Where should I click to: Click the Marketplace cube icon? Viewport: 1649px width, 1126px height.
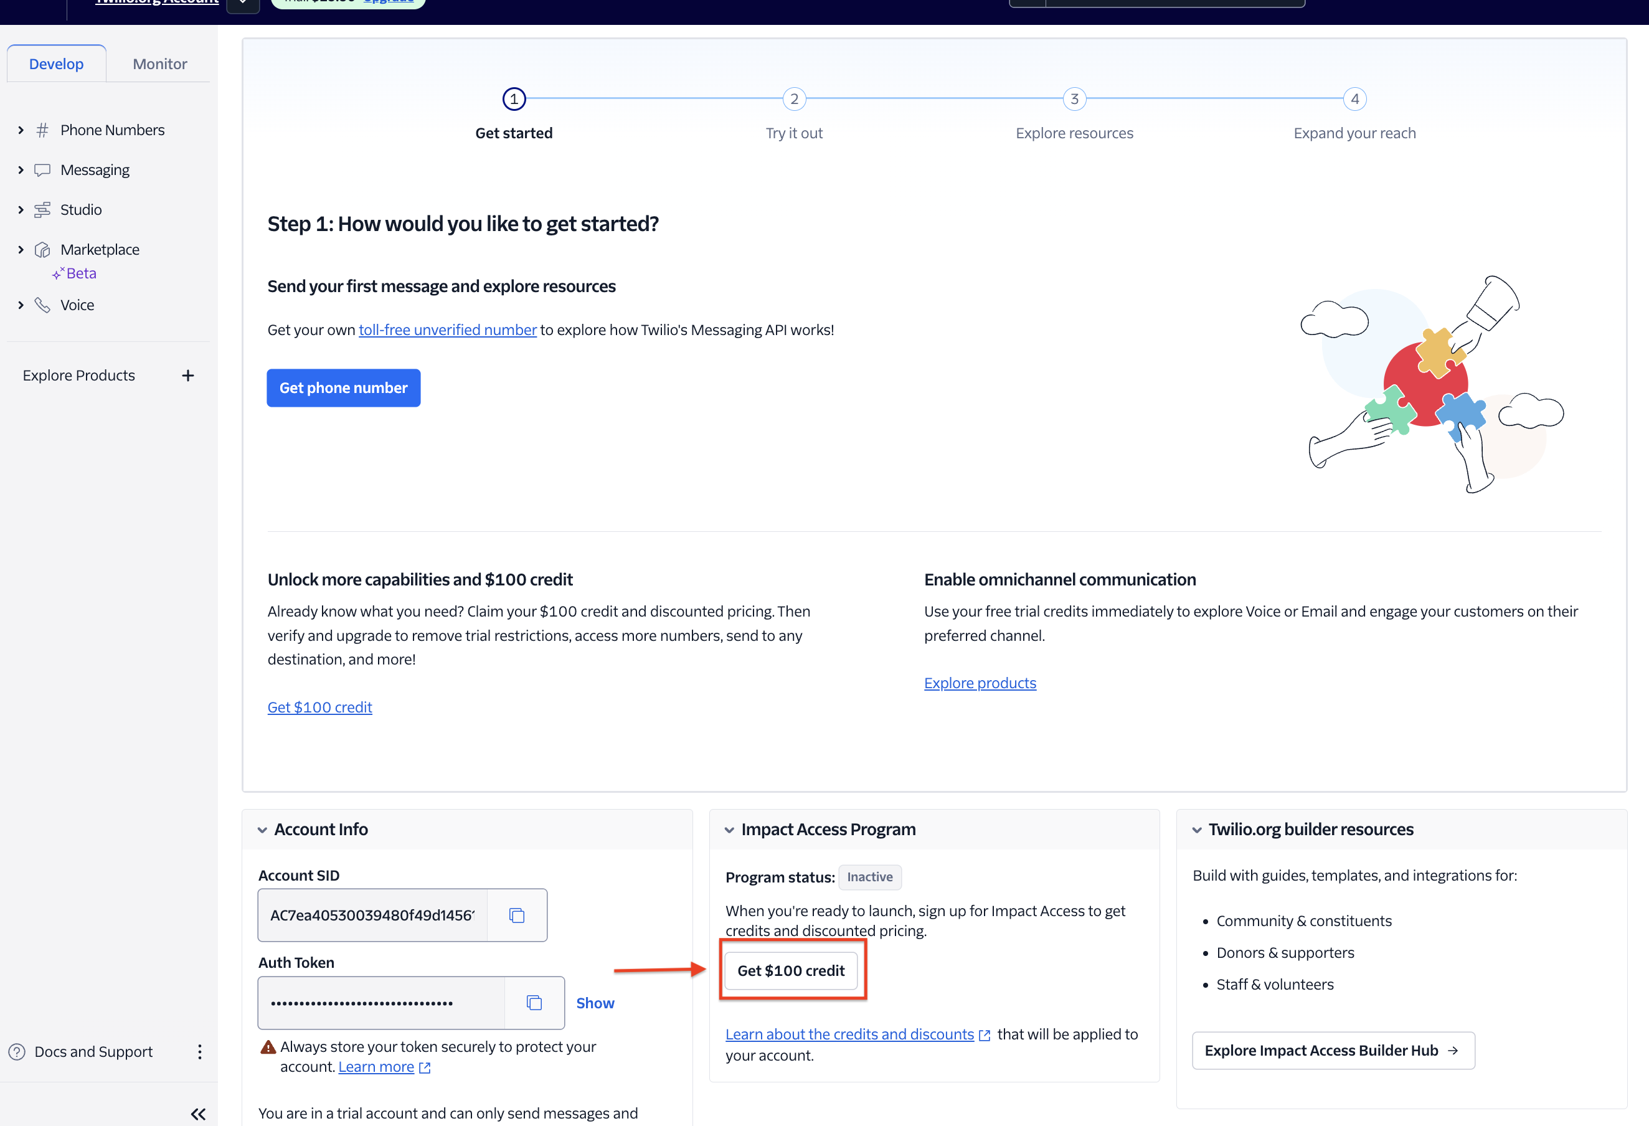pyautogui.click(x=42, y=250)
